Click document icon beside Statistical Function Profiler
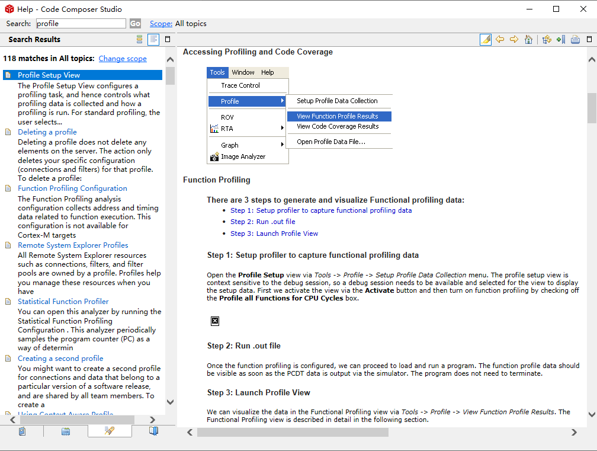597x451 pixels. coord(8,302)
